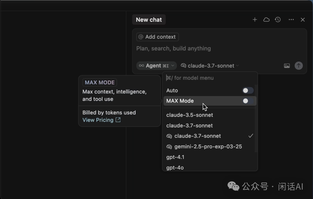
Task: Turn on the MAX Mode switch
Action: tap(248, 101)
